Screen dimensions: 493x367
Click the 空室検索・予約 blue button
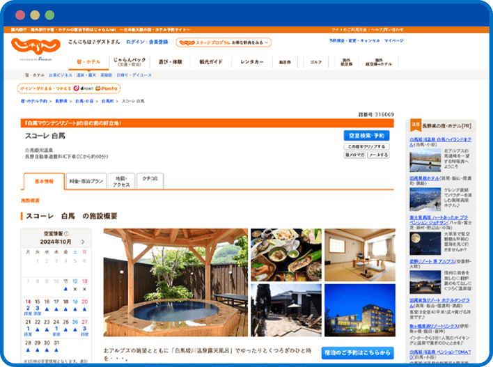pos(366,136)
